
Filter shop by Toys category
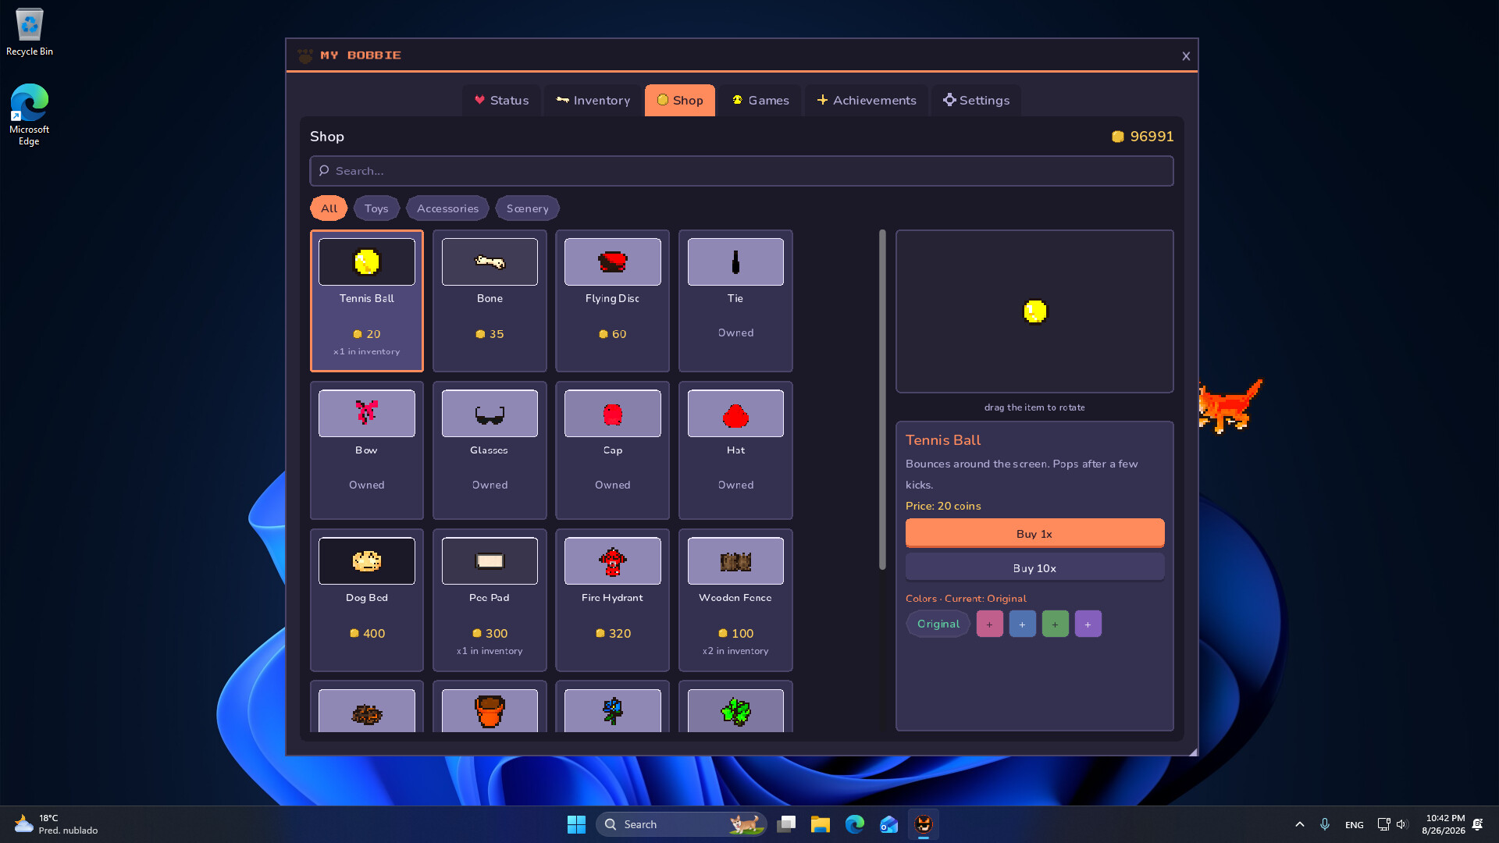376,208
